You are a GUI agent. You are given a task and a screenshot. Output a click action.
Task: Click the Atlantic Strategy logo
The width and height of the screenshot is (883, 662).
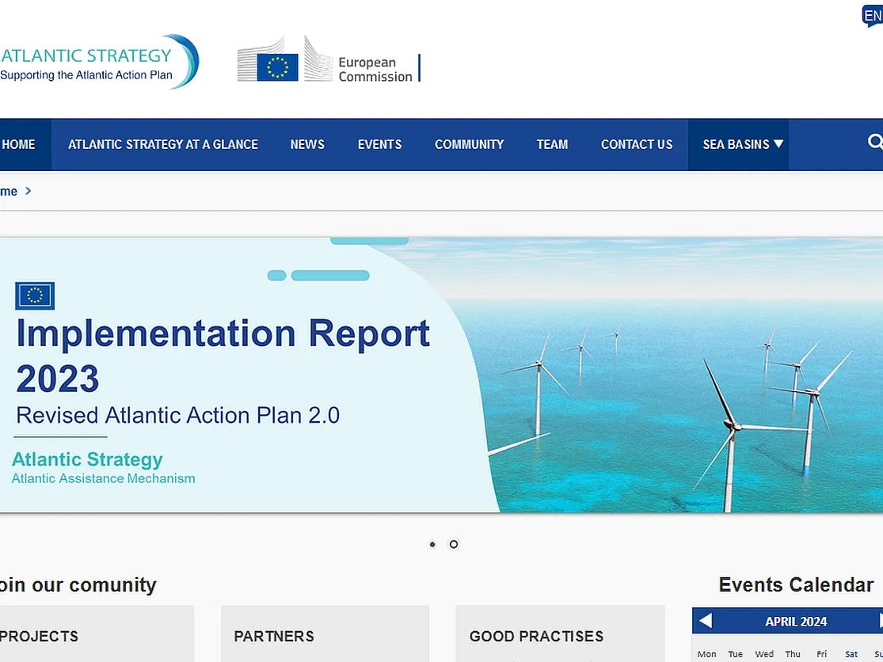point(99,62)
